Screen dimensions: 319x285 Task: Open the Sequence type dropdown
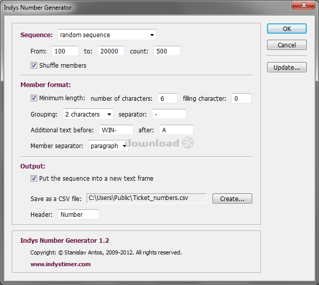tap(107, 35)
